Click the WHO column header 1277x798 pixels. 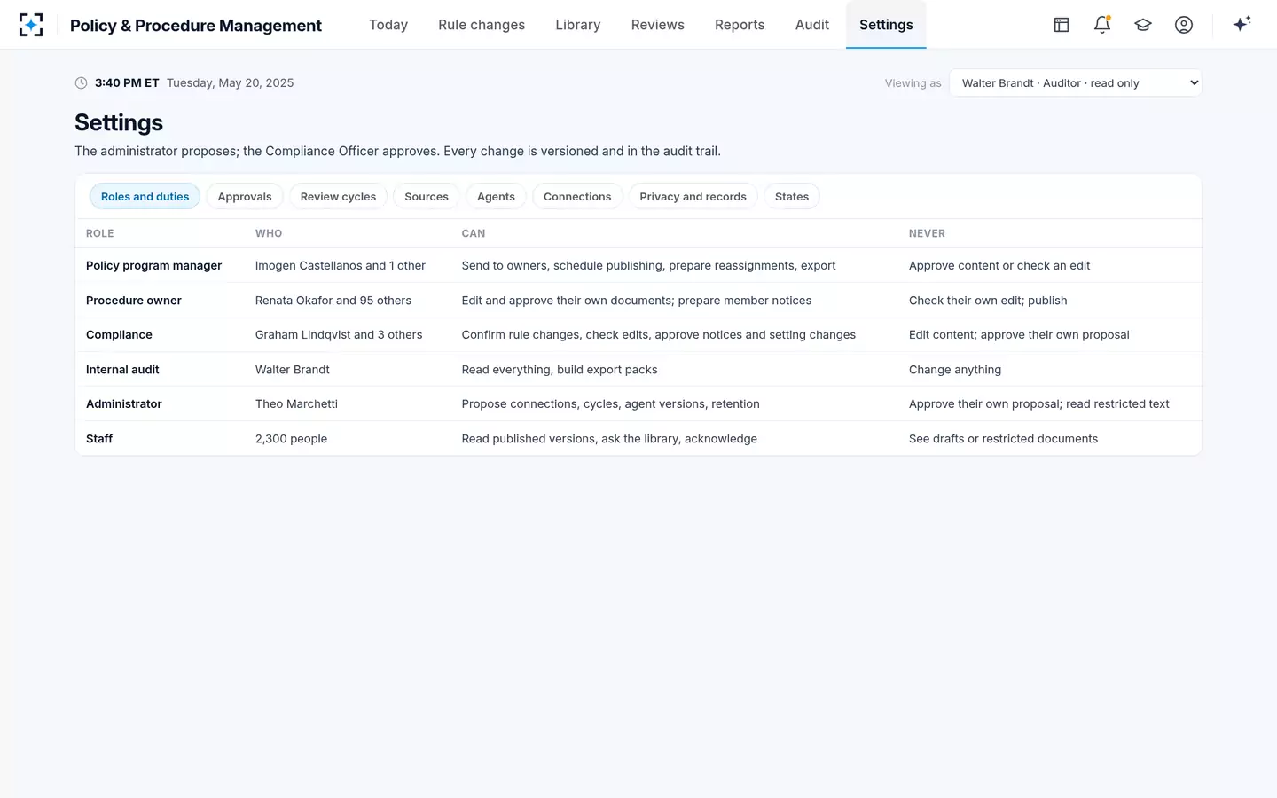coord(269,233)
